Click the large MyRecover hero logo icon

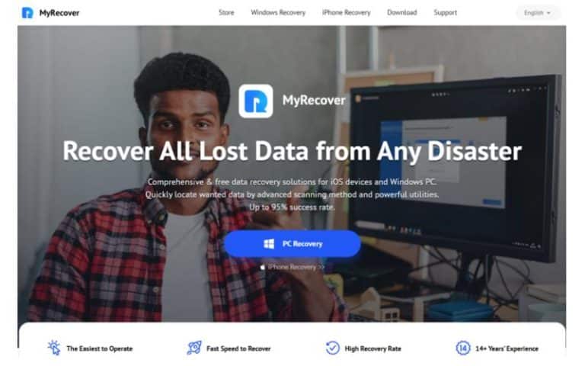point(256,101)
